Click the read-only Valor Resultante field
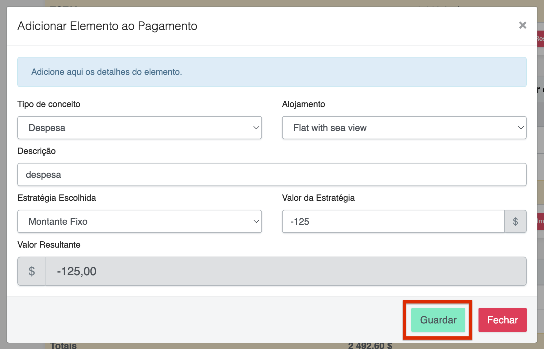 point(286,271)
